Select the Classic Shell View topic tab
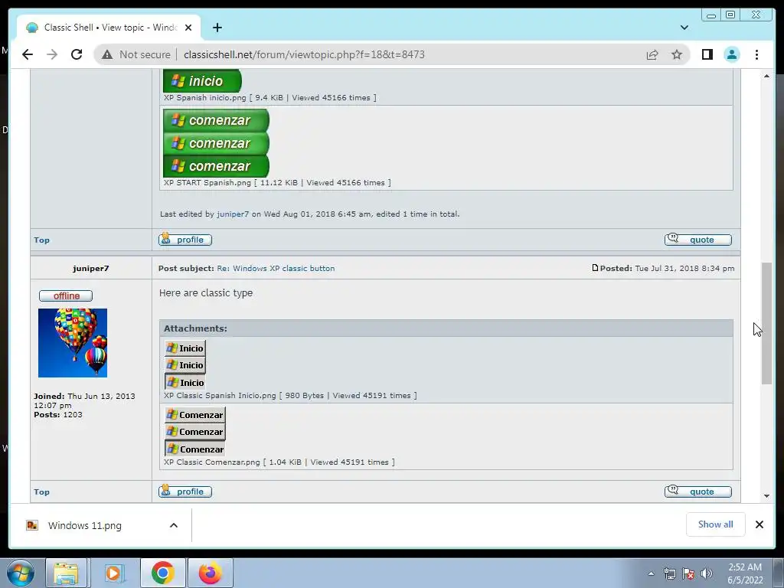The width and height of the screenshot is (784, 588). click(x=109, y=28)
